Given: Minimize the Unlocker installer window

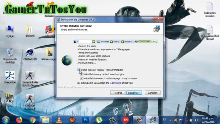Looking at the screenshot, I should (x=144, y=19).
